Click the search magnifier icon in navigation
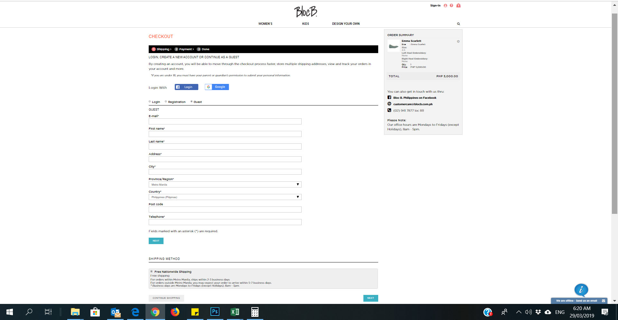 click(x=458, y=24)
